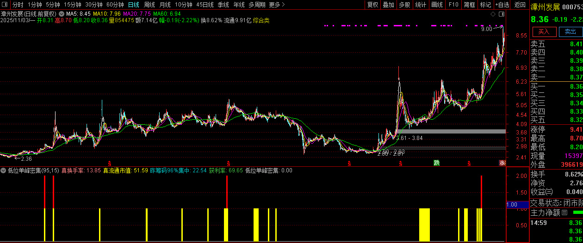The height and width of the screenshot is (243, 583).
Task: Switch to 年线 yearly chart
Action: tap(239, 5)
